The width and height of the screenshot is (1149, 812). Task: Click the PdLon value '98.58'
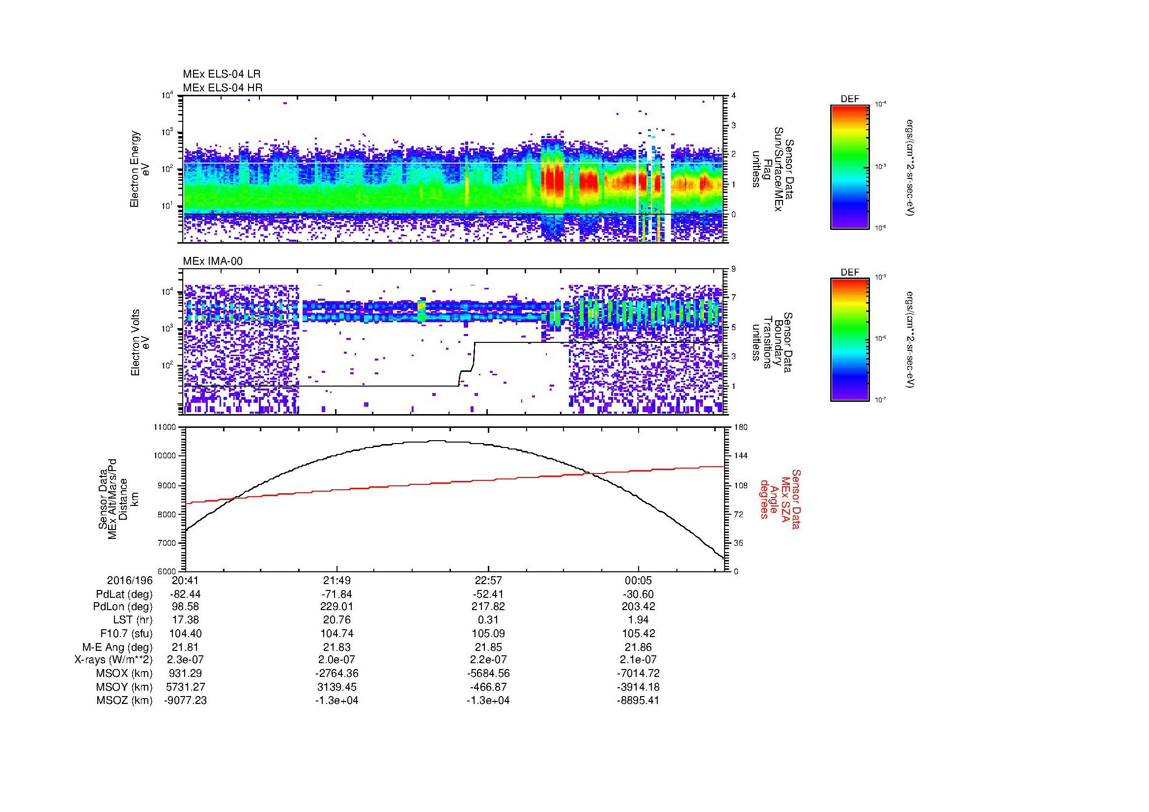click(185, 607)
